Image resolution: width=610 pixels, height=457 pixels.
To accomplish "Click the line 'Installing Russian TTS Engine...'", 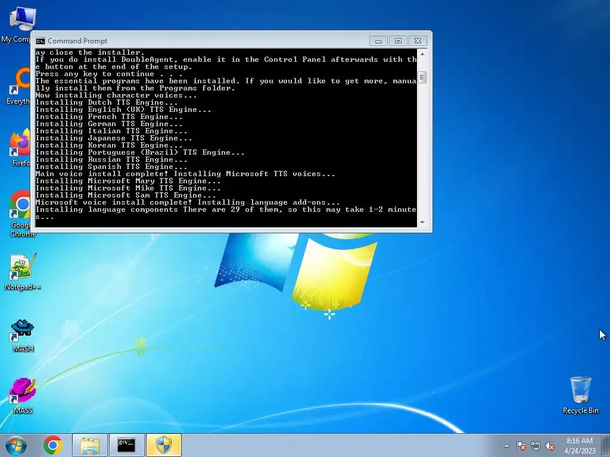I will pos(111,159).
